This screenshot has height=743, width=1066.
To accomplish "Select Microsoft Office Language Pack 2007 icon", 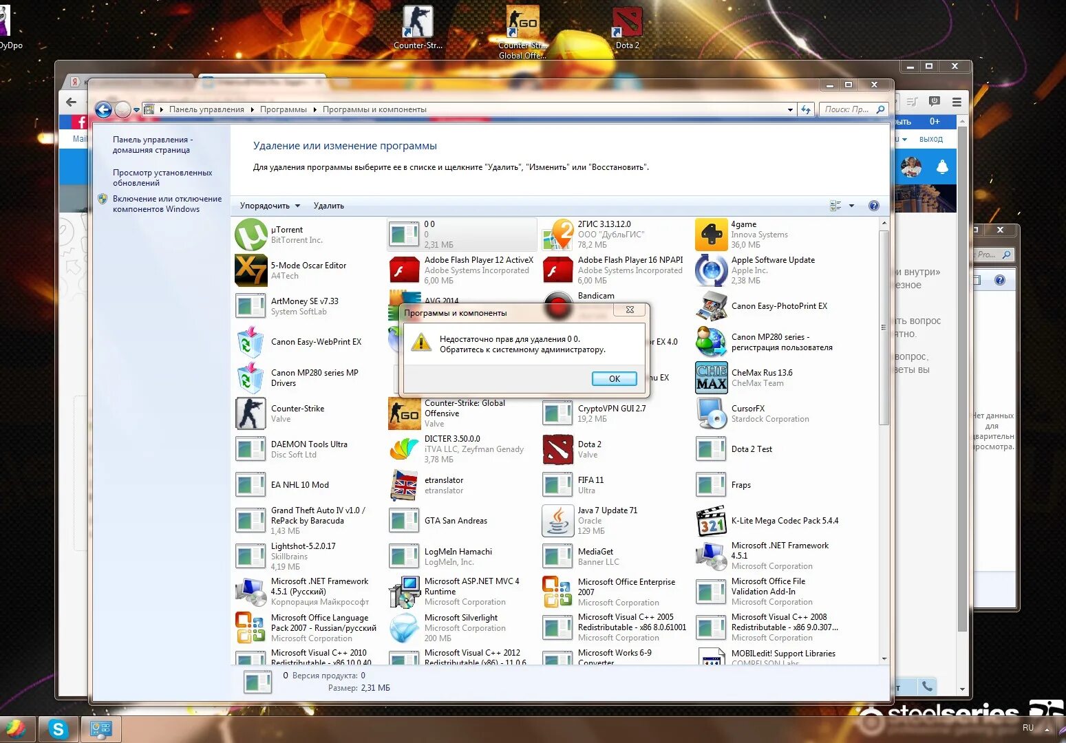I will [x=250, y=628].
